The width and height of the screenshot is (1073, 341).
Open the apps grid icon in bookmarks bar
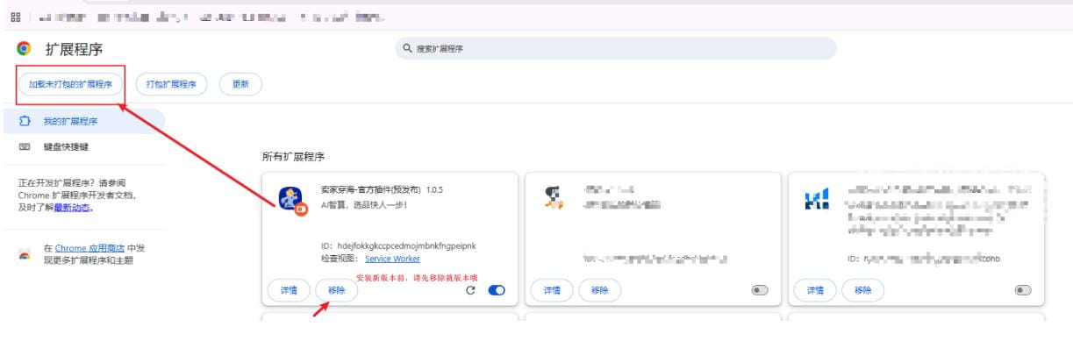15,18
